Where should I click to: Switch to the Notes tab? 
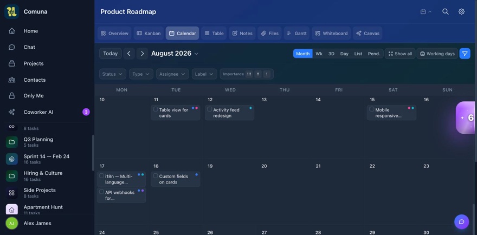242,33
